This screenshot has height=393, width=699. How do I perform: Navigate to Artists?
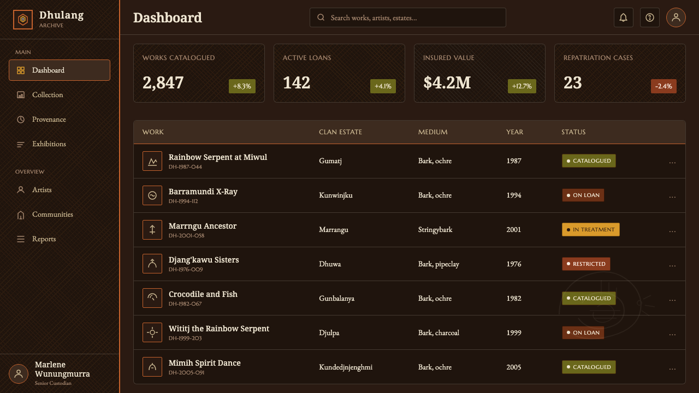pyautogui.click(x=60, y=190)
